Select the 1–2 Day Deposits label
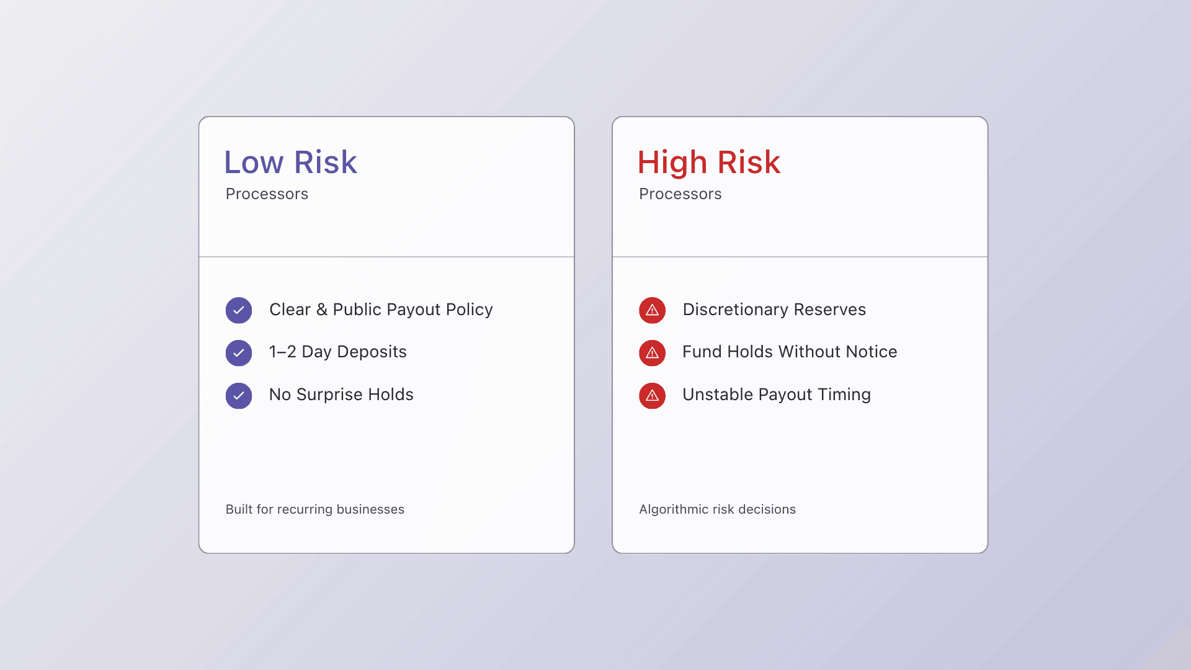This screenshot has width=1191, height=670. click(338, 352)
